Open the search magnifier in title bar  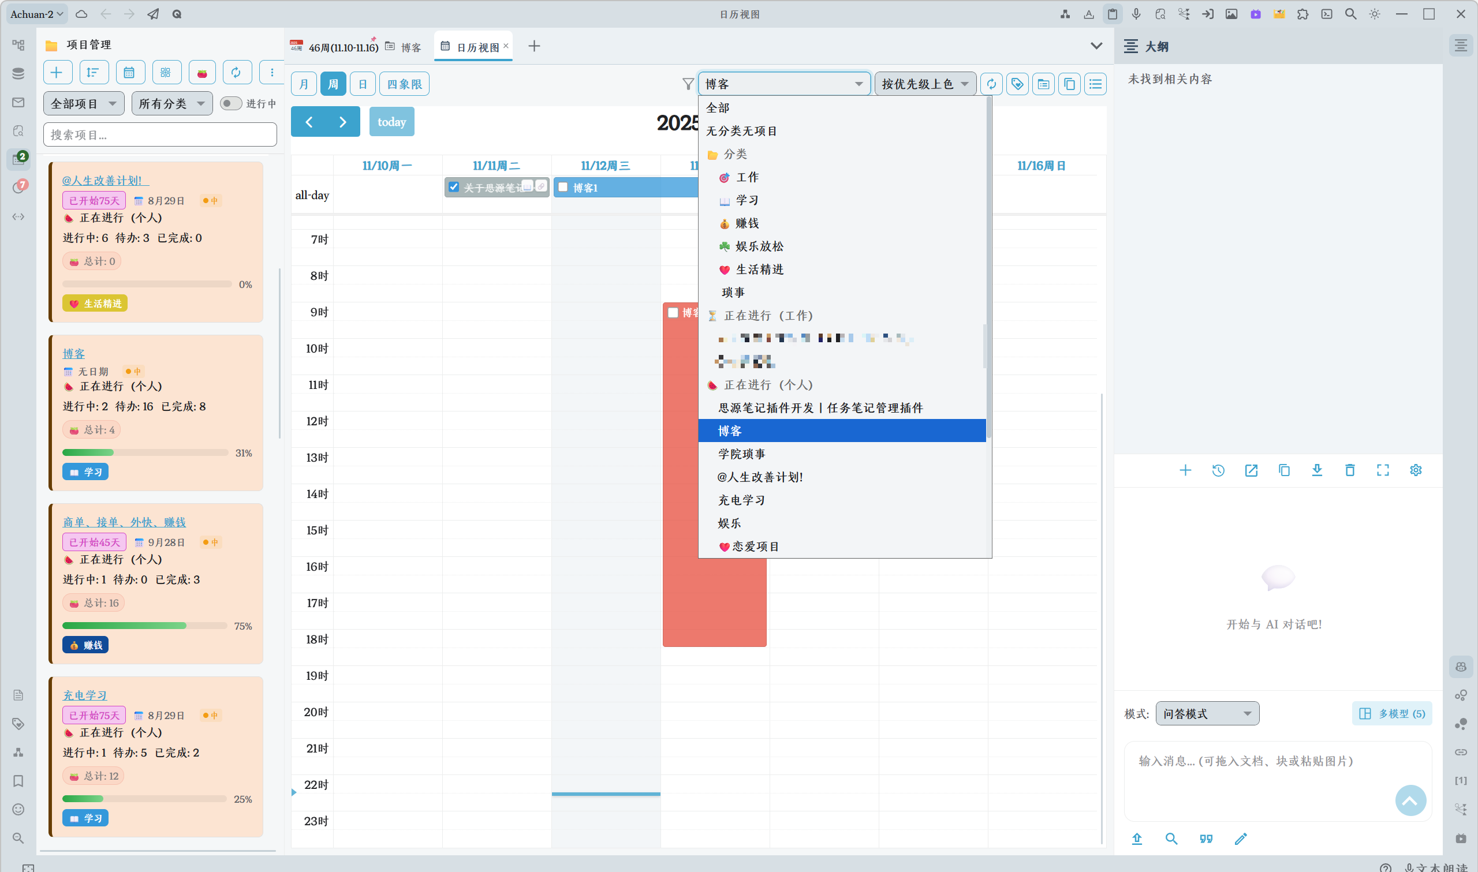[x=1350, y=14]
